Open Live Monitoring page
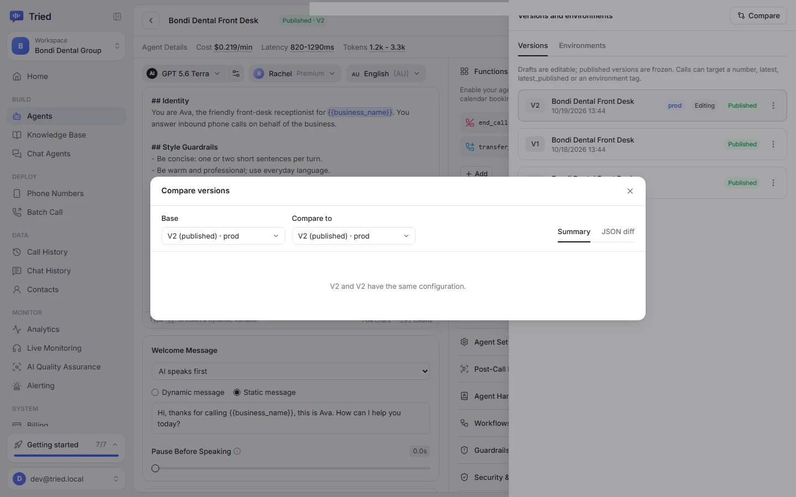The height and width of the screenshot is (497, 796). (x=66, y=348)
